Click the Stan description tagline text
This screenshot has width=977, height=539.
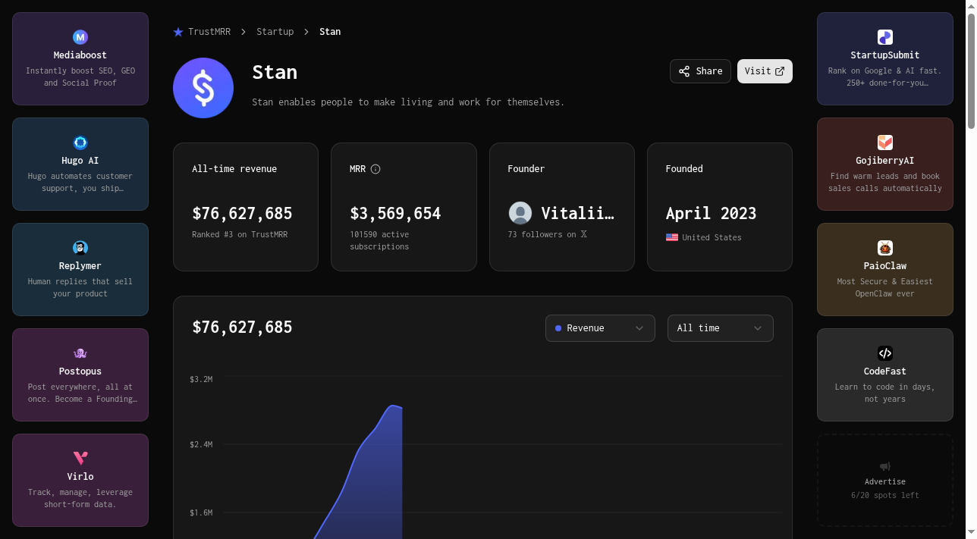coord(408,102)
